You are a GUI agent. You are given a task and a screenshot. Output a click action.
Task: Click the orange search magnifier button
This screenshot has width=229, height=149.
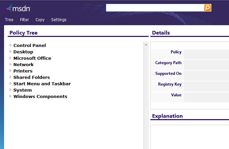[x=208, y=8]
